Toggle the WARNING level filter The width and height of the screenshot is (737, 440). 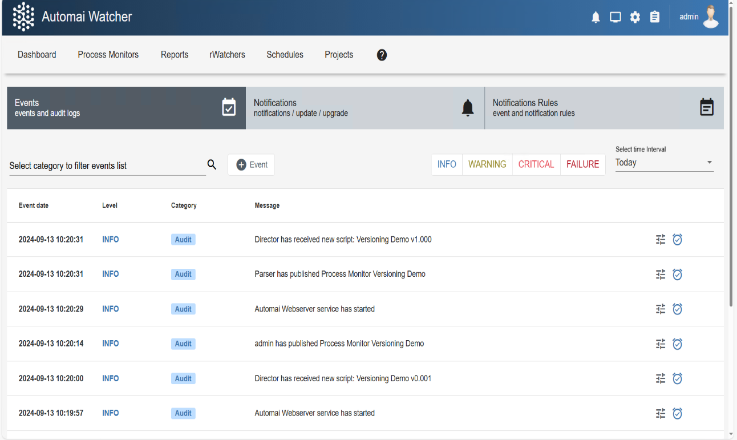(487, 164)
